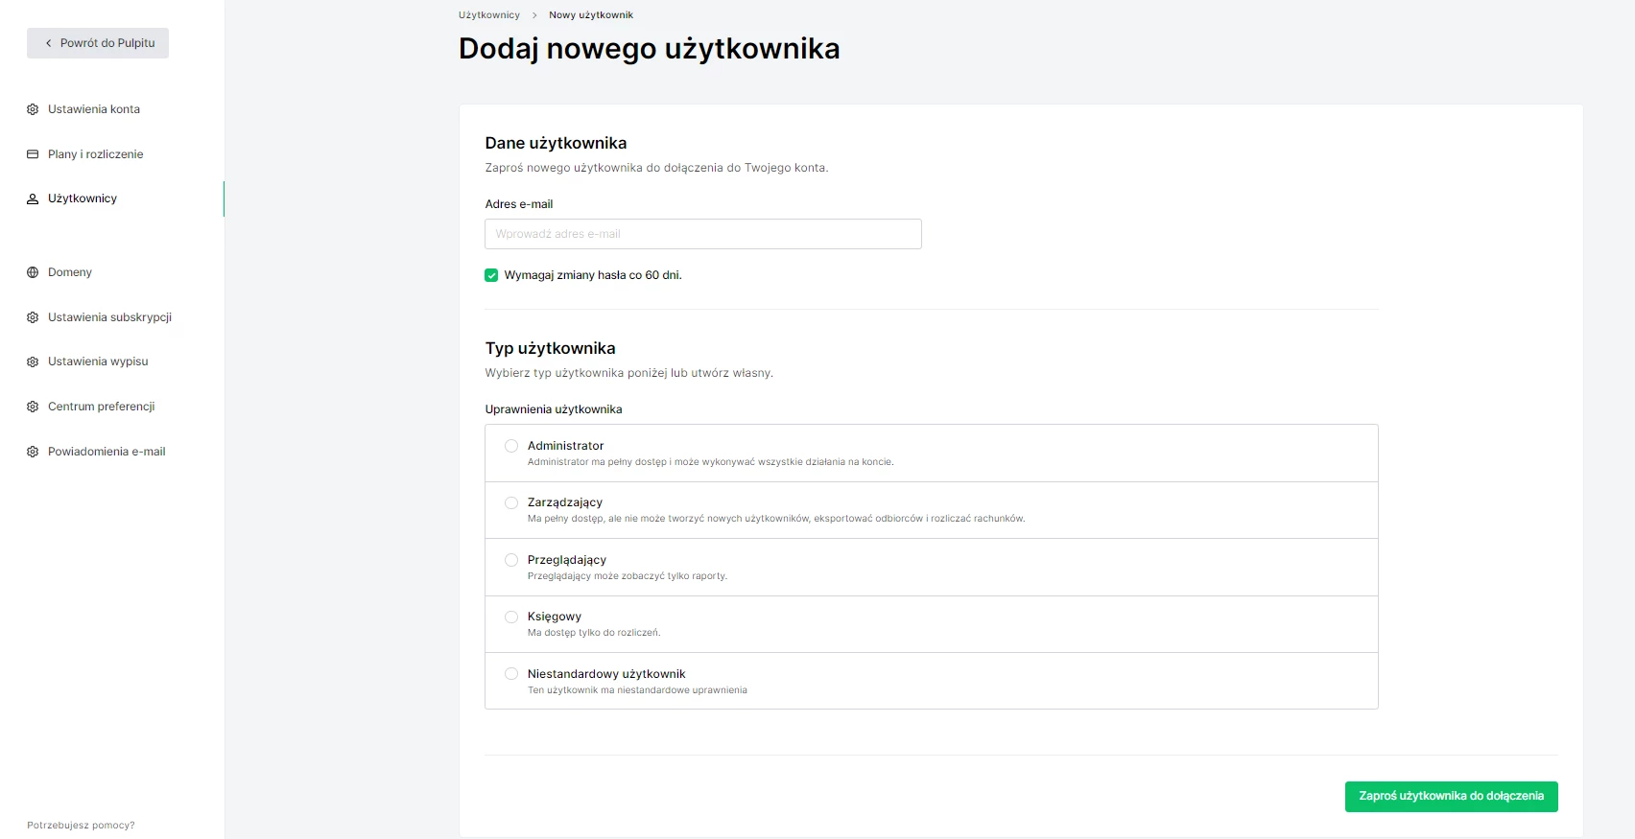Image resolution: width=1635 pixels, height=839 pixels.
Task: Open the Użytkownicy breadcrumb link
Action: click(488, 15)
